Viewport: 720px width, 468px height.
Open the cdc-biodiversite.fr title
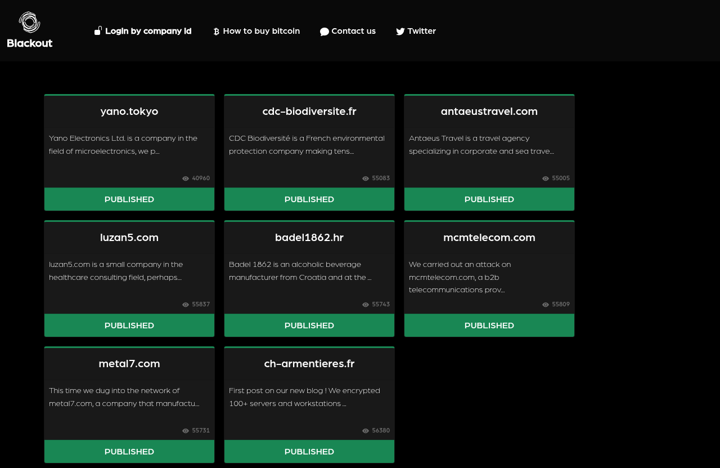[309, 112]
